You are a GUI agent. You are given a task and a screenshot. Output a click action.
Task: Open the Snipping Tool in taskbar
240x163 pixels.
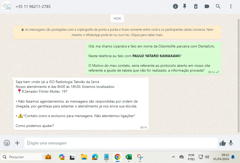point(140,157)
